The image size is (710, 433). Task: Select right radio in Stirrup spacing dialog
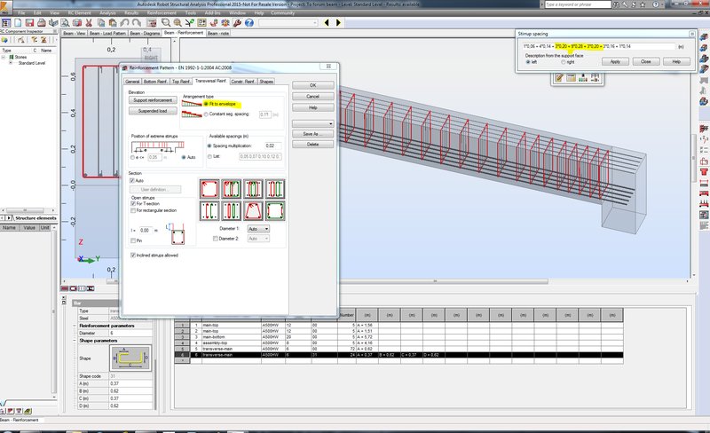pos(564,62)
